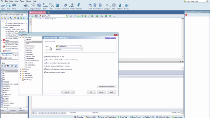Open Options from main toolbar
Screen dimensions: 210x118
pos(120,6)
